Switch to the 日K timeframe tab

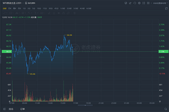click(x=10, y=8)
